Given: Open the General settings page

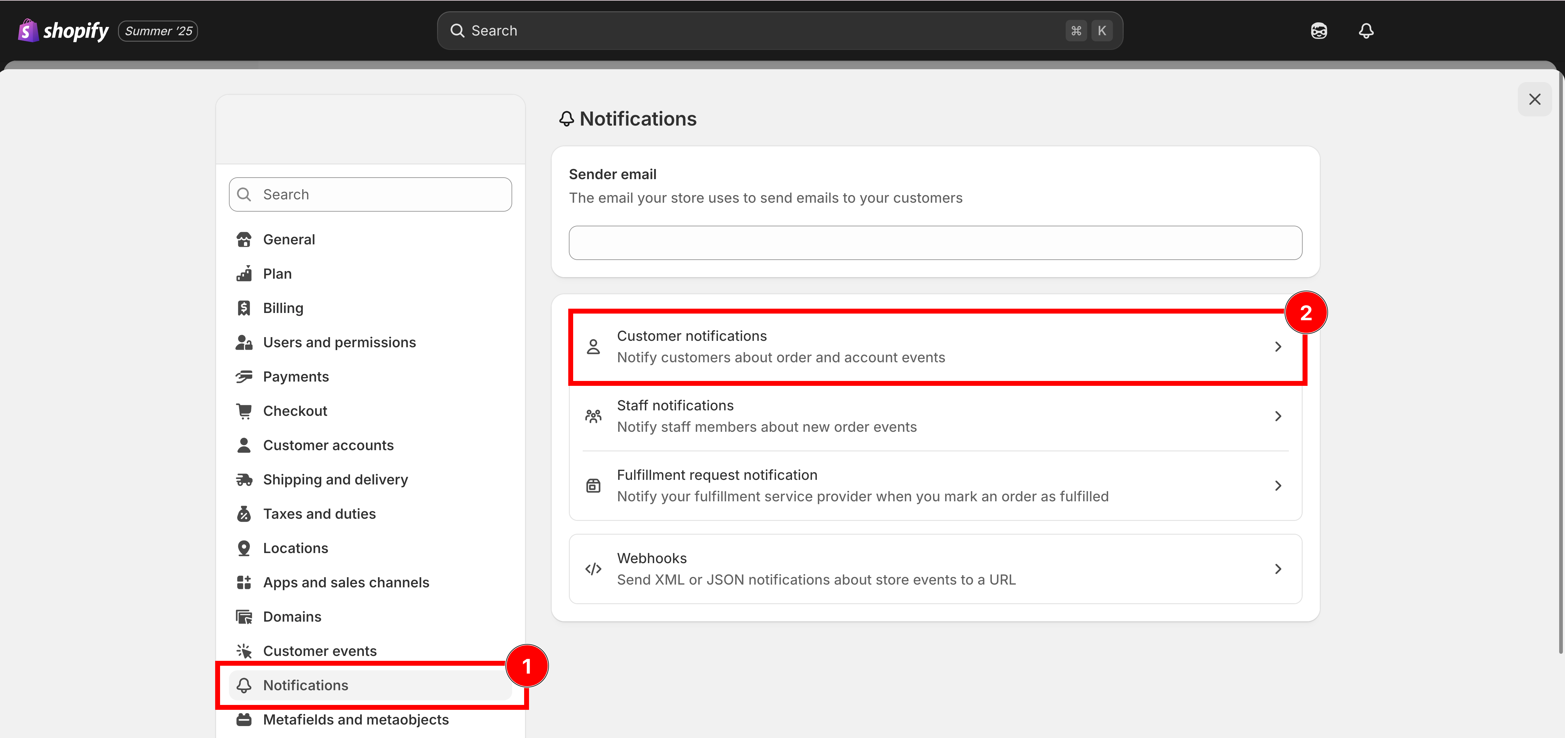Looking at the screenshot, I should point(370,240).
